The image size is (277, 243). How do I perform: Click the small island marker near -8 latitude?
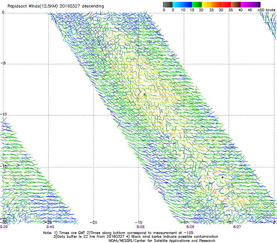pos(144,94)
